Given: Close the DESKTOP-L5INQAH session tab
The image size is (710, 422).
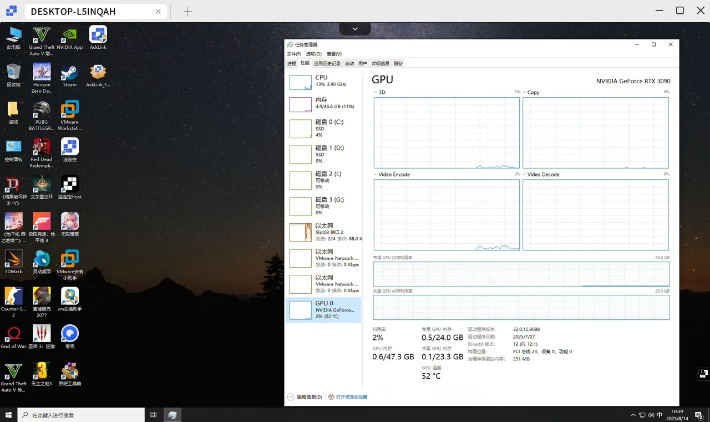Looking at the screenshot, I should pyautogui.click(x=158, y=11).
